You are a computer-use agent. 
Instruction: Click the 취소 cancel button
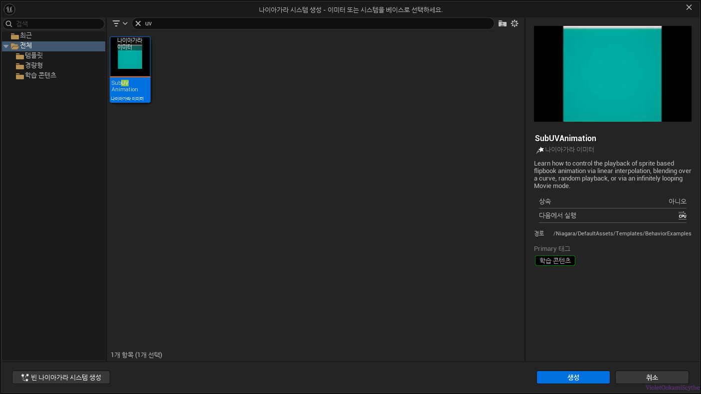coord(652,378)
